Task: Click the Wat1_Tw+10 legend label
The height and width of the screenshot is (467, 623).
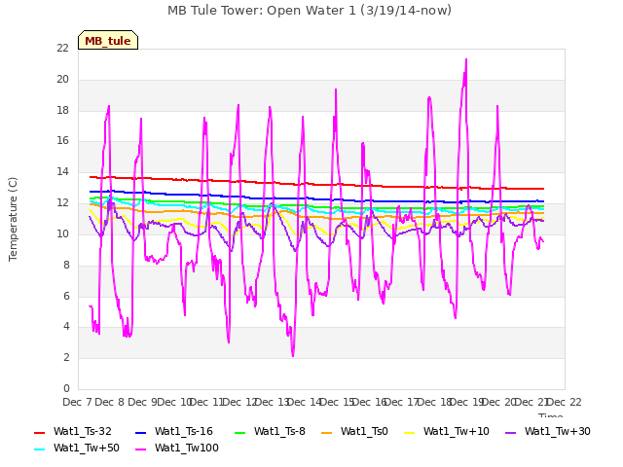Action: click(x=457, y=431)
